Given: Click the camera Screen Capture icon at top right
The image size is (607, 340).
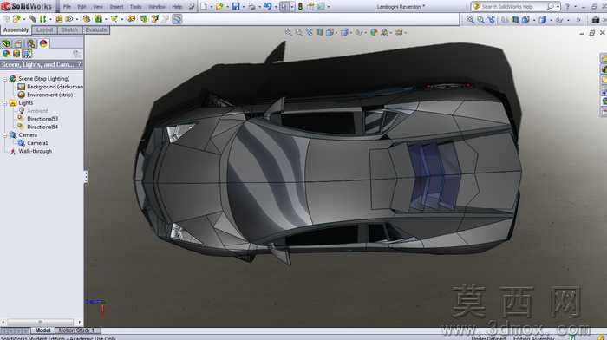Looking at the screenshot, I should click(x=596, y=19).
